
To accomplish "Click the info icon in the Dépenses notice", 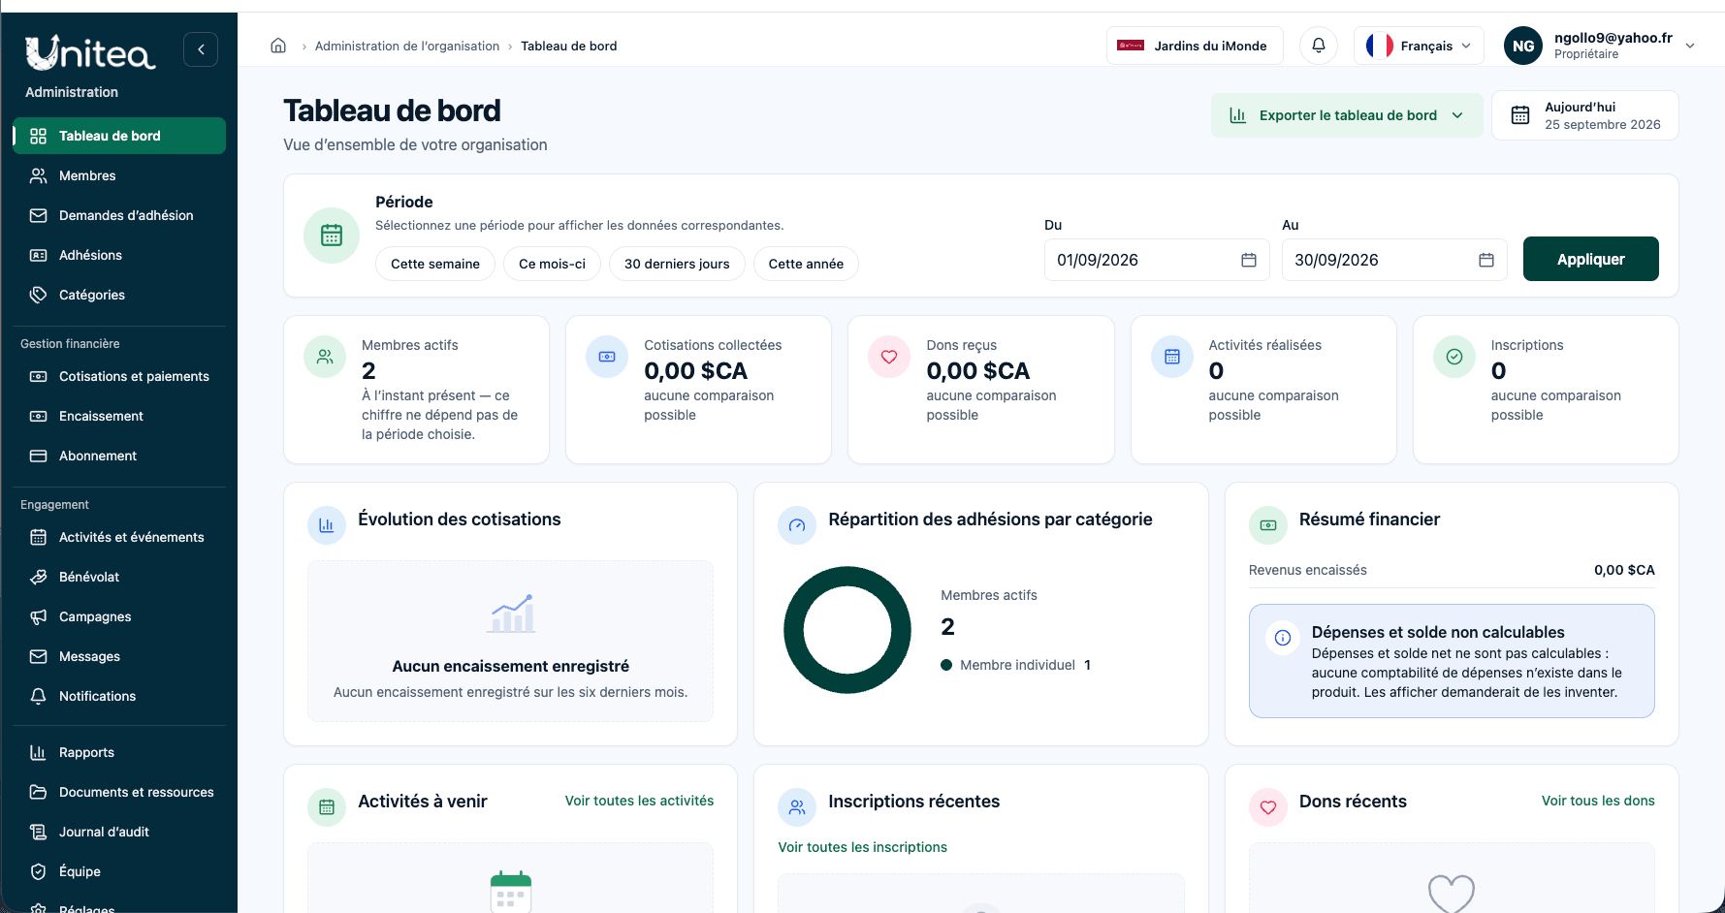I will pyautogui.click(x=1283, y=638).
